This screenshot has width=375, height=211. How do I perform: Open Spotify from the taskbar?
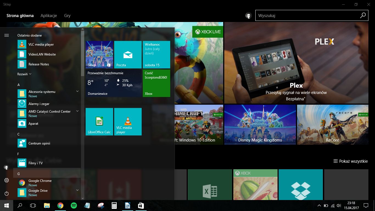(x=74, y=206)
